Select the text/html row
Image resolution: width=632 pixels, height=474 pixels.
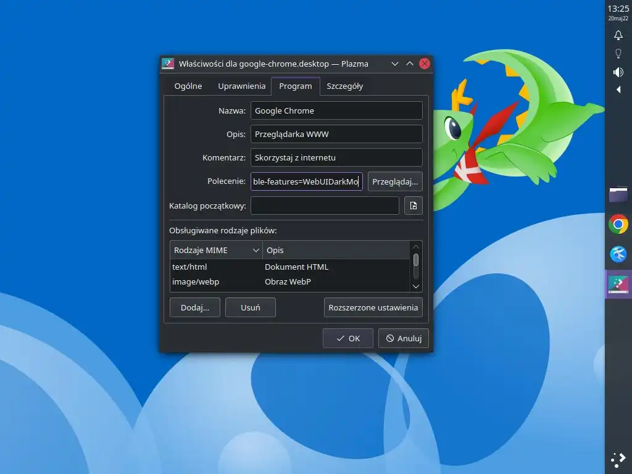pos(290,267)
